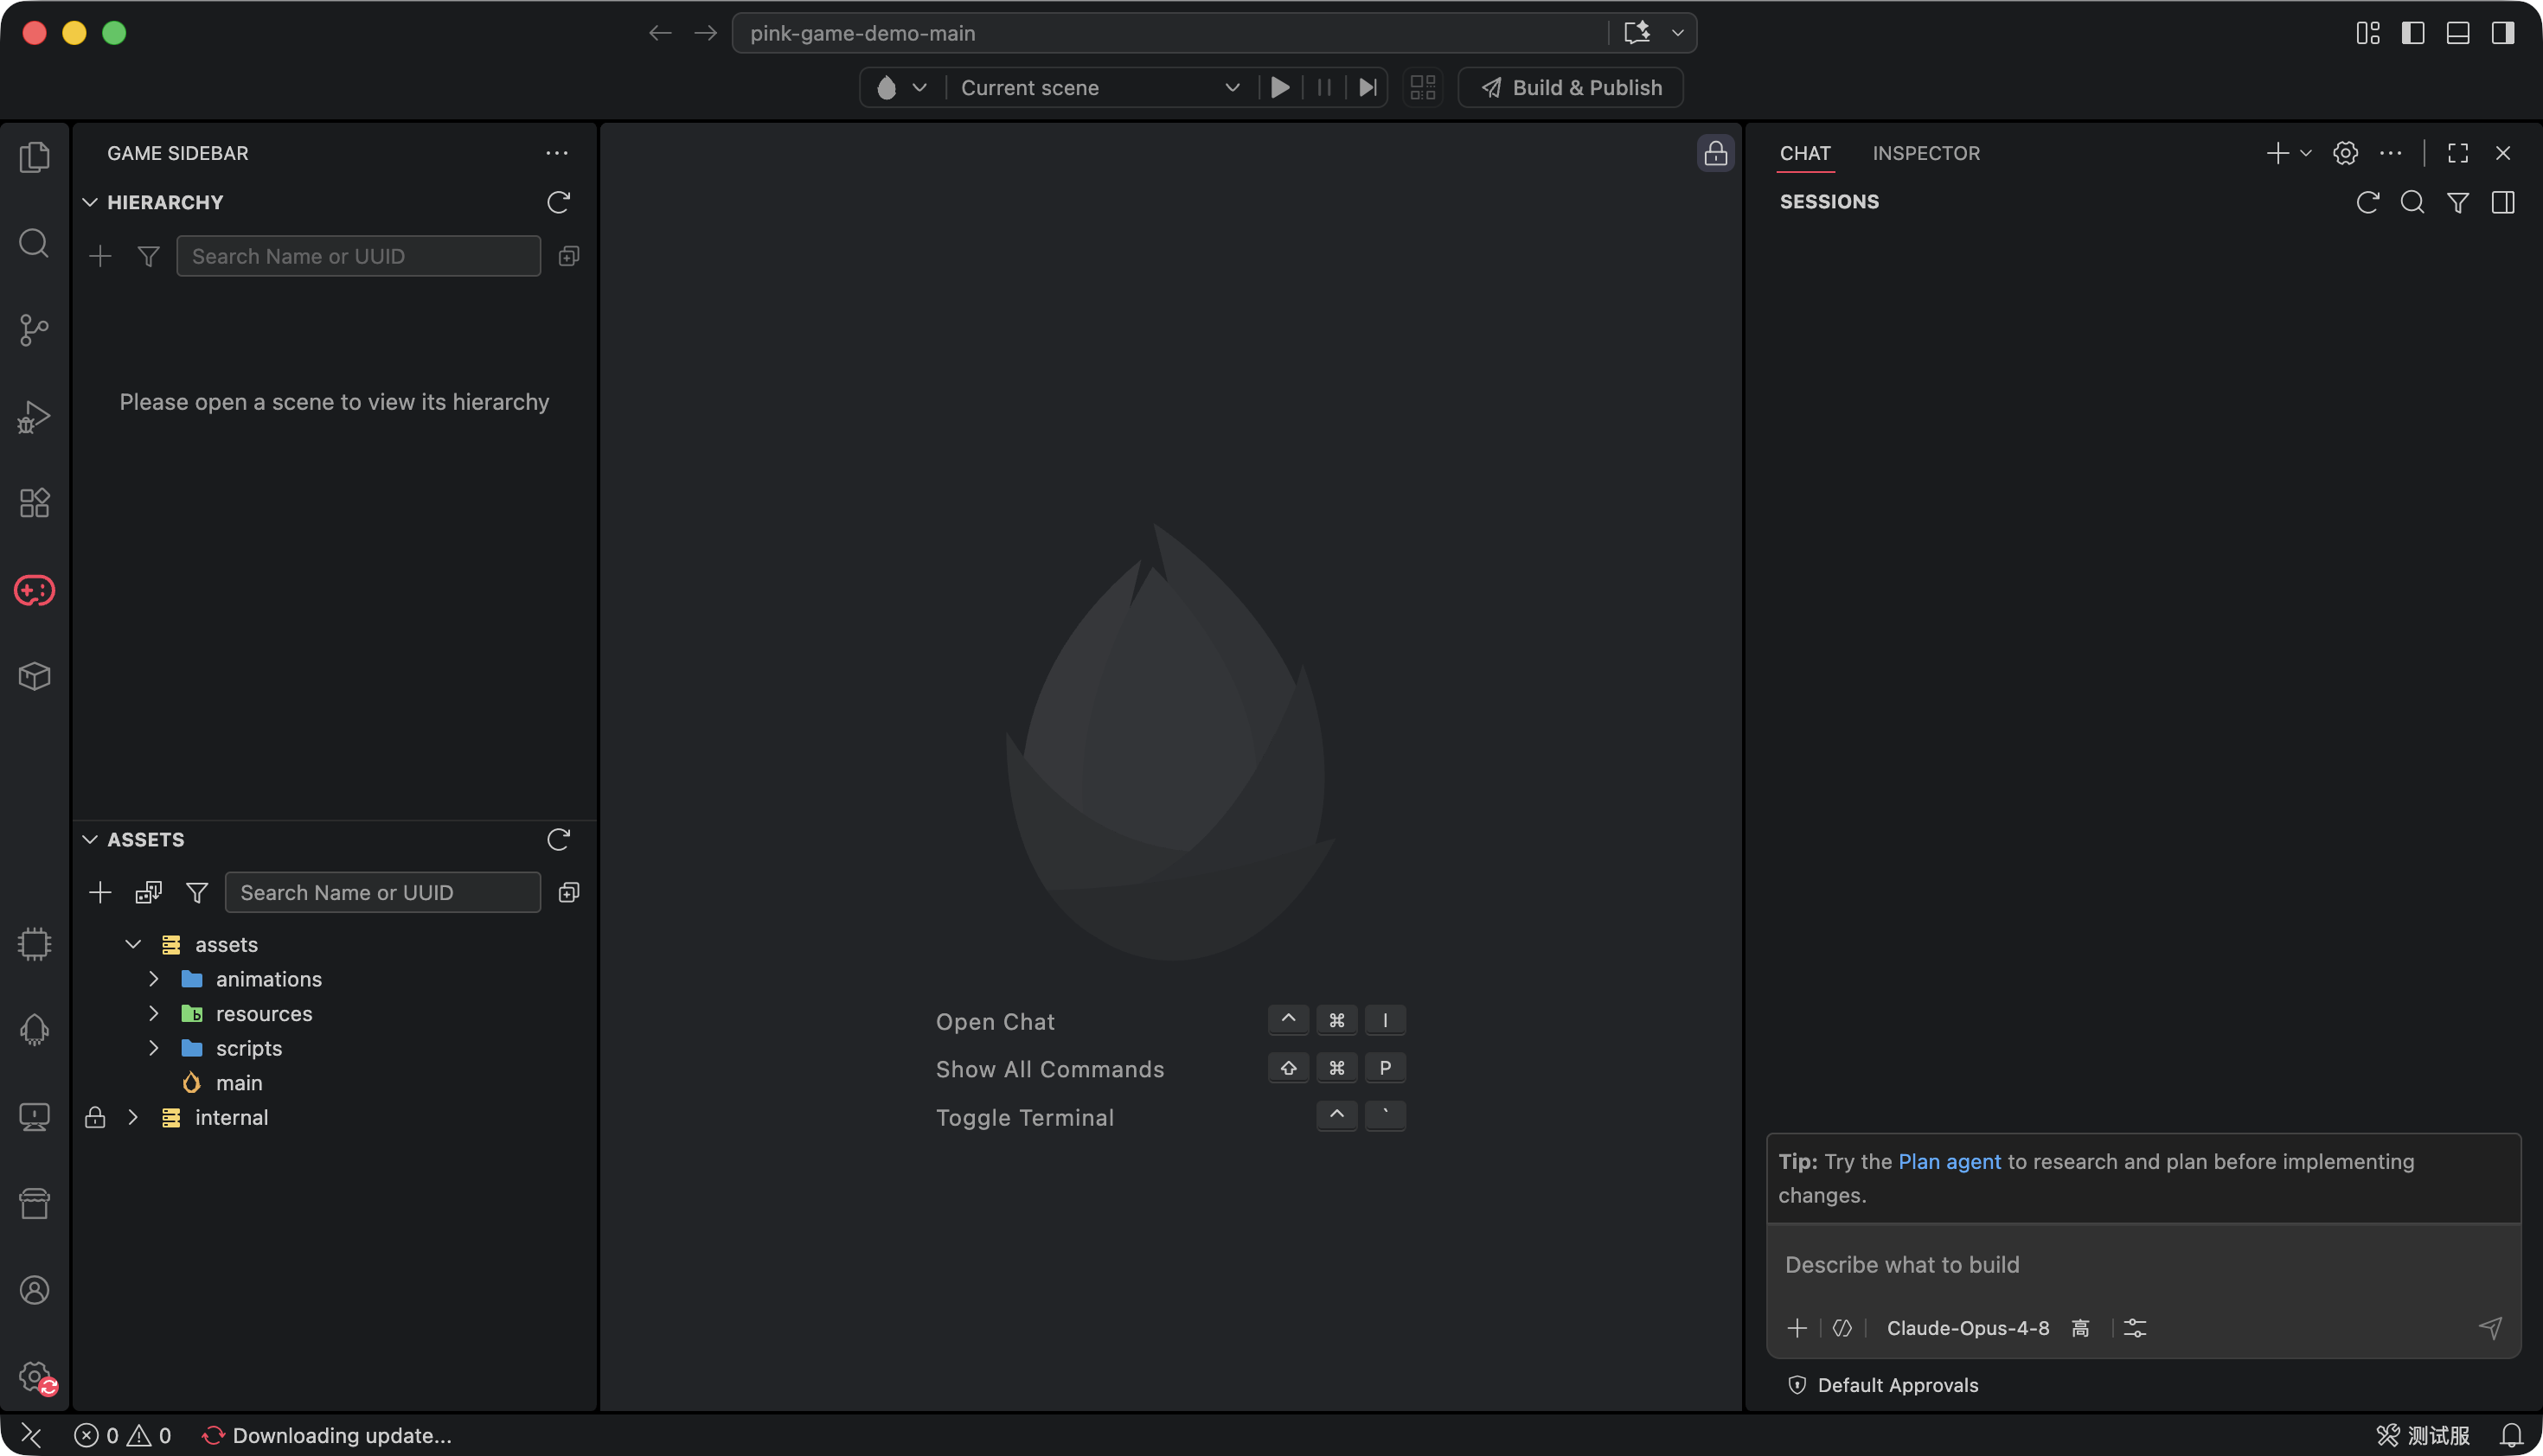The height and width of the screenshot is (1456, 2543).
Task: Open the Current scene dropdown
Action: 1099,88
